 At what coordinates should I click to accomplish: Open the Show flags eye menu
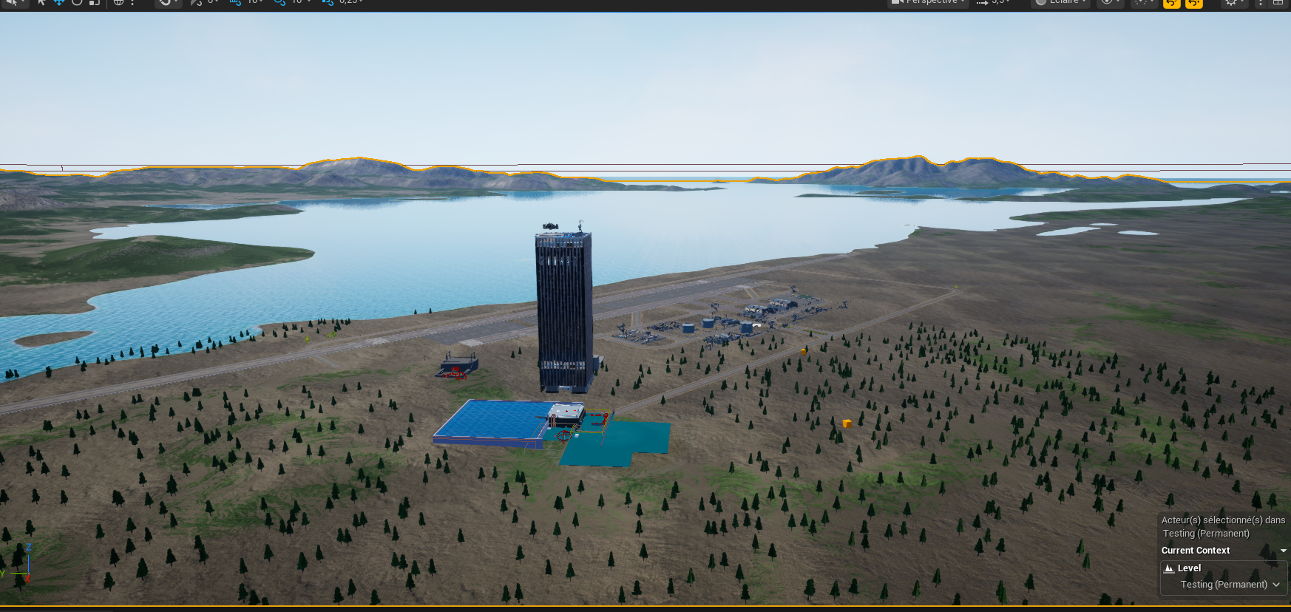tap(1108, 2)
